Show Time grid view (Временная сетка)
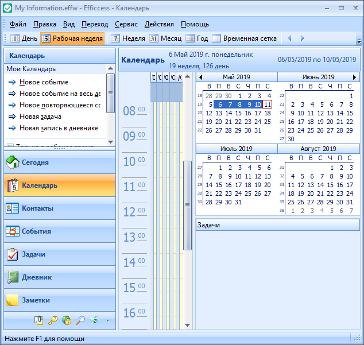The image size is (364, 345). [244, 38]
